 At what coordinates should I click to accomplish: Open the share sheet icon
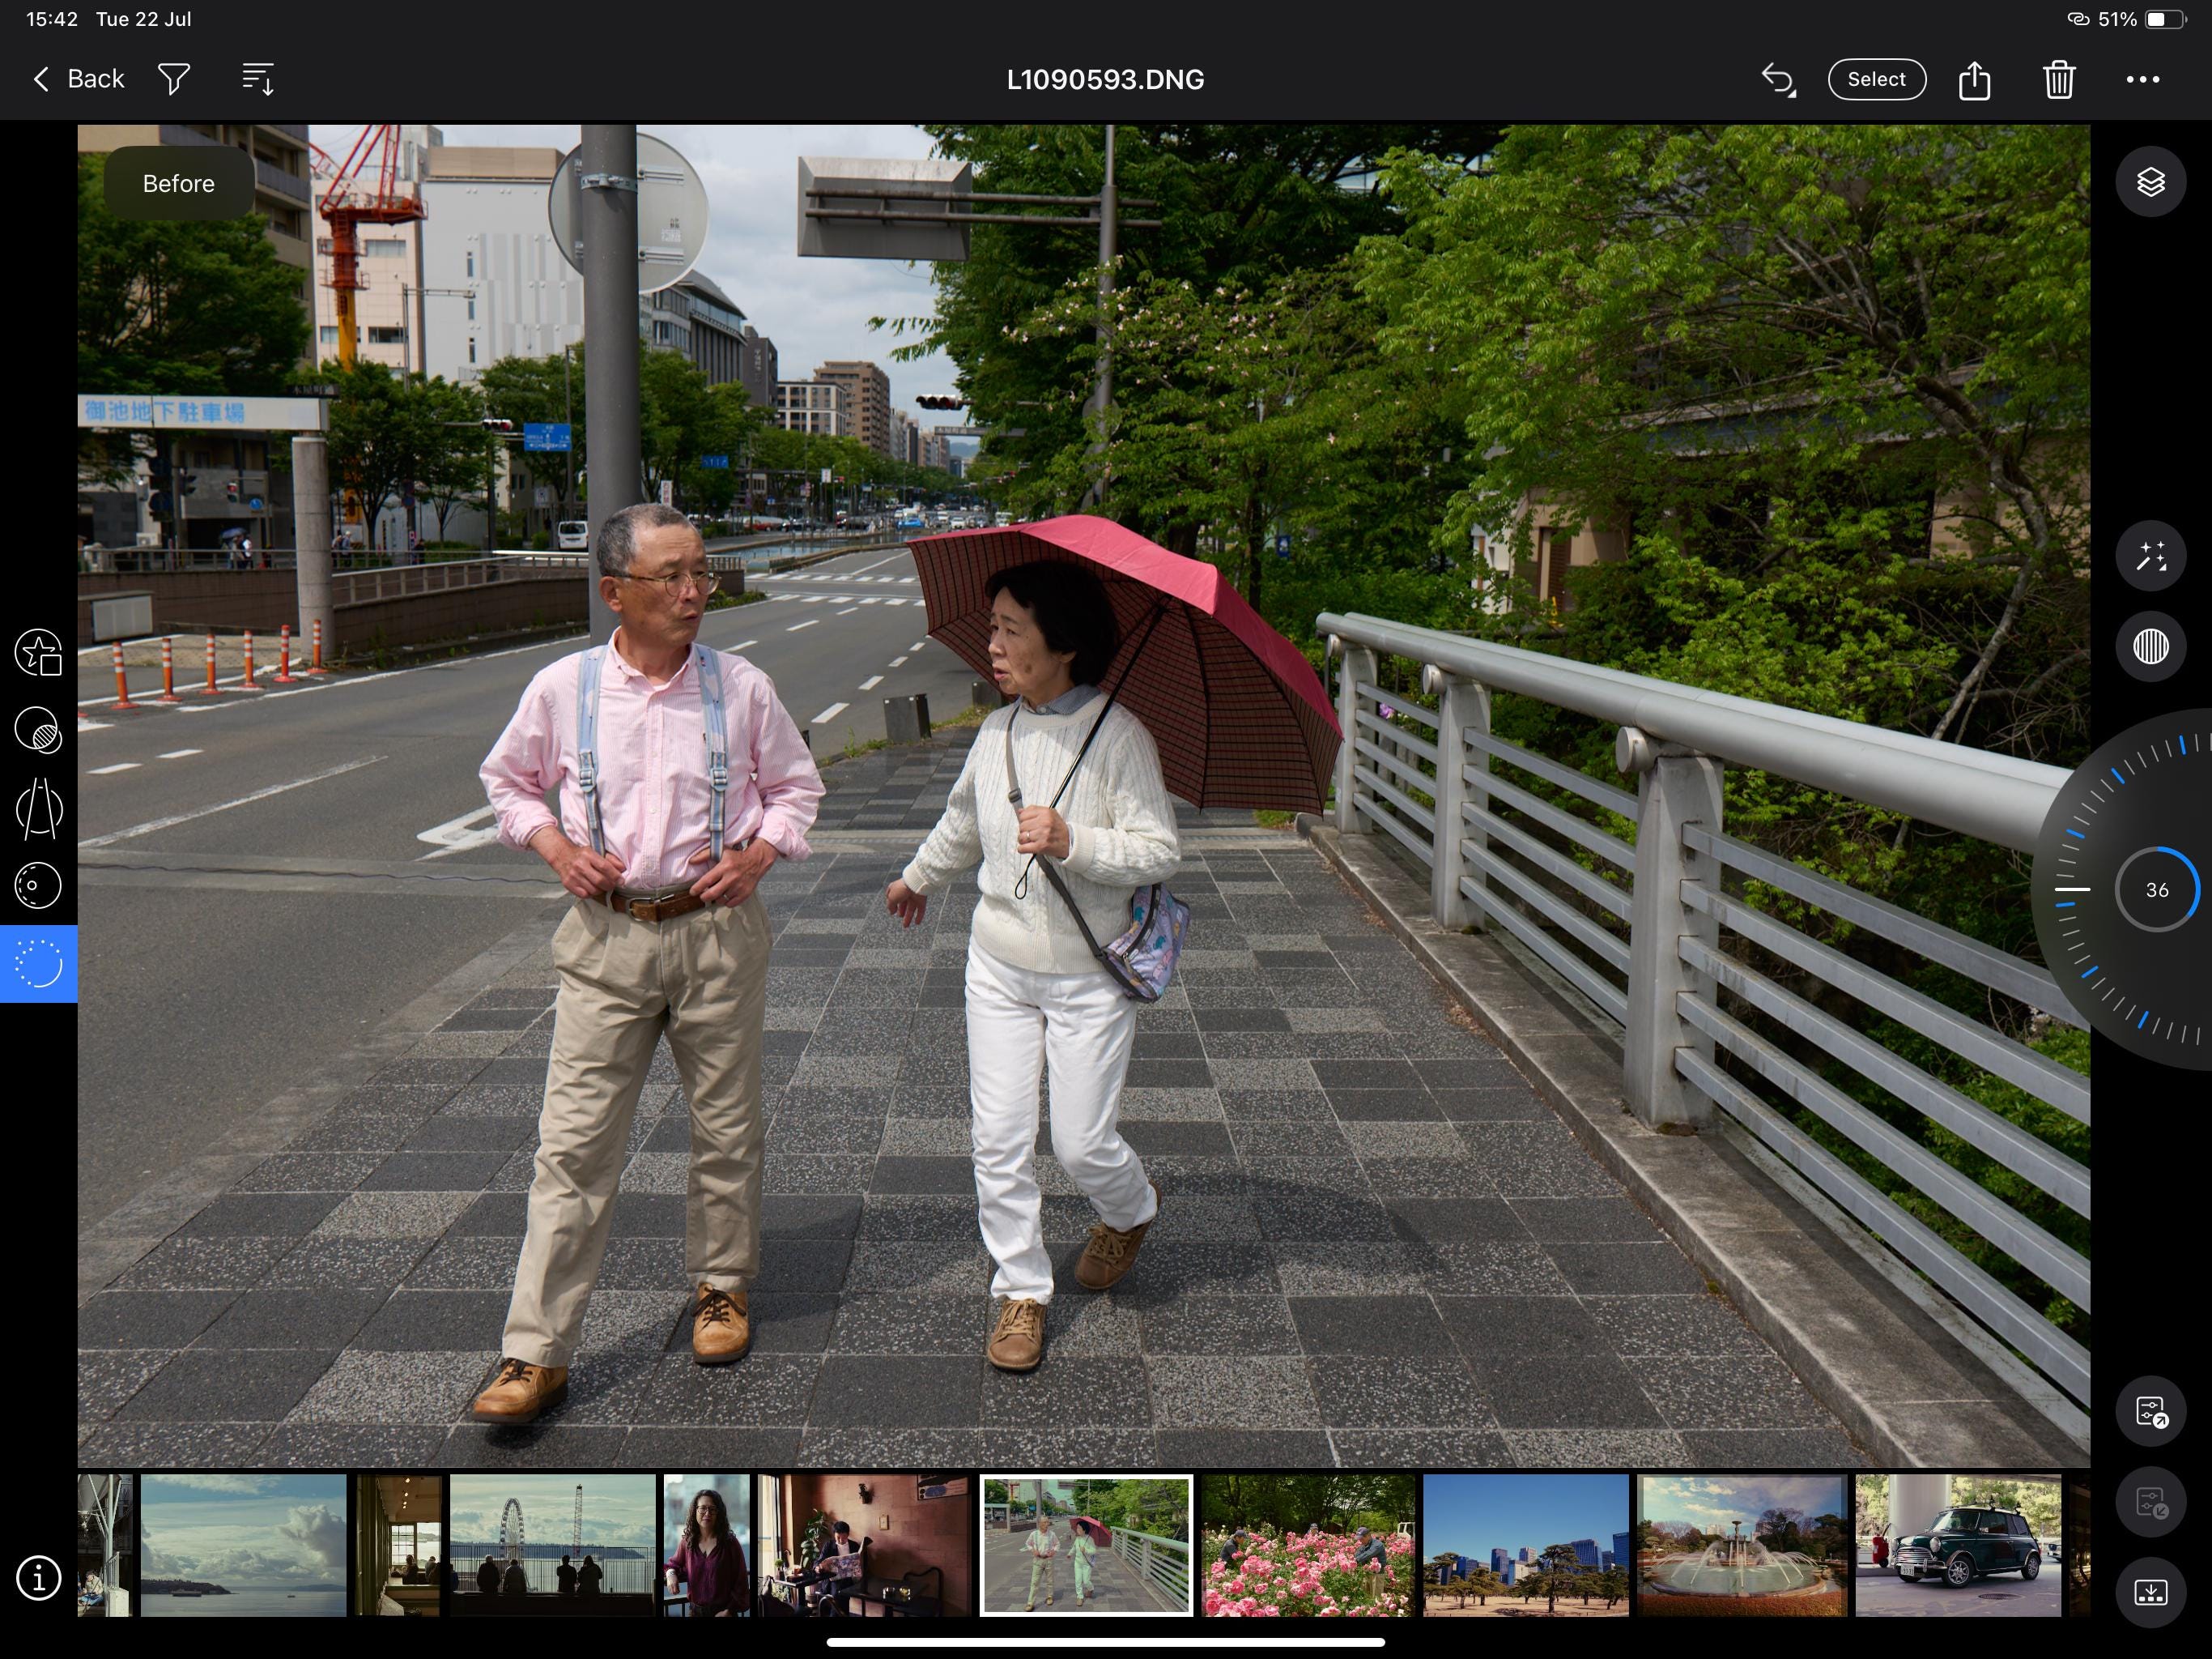click(x=1974, y=79)
